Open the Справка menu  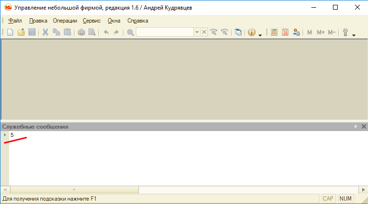click(x=138, y=21)
